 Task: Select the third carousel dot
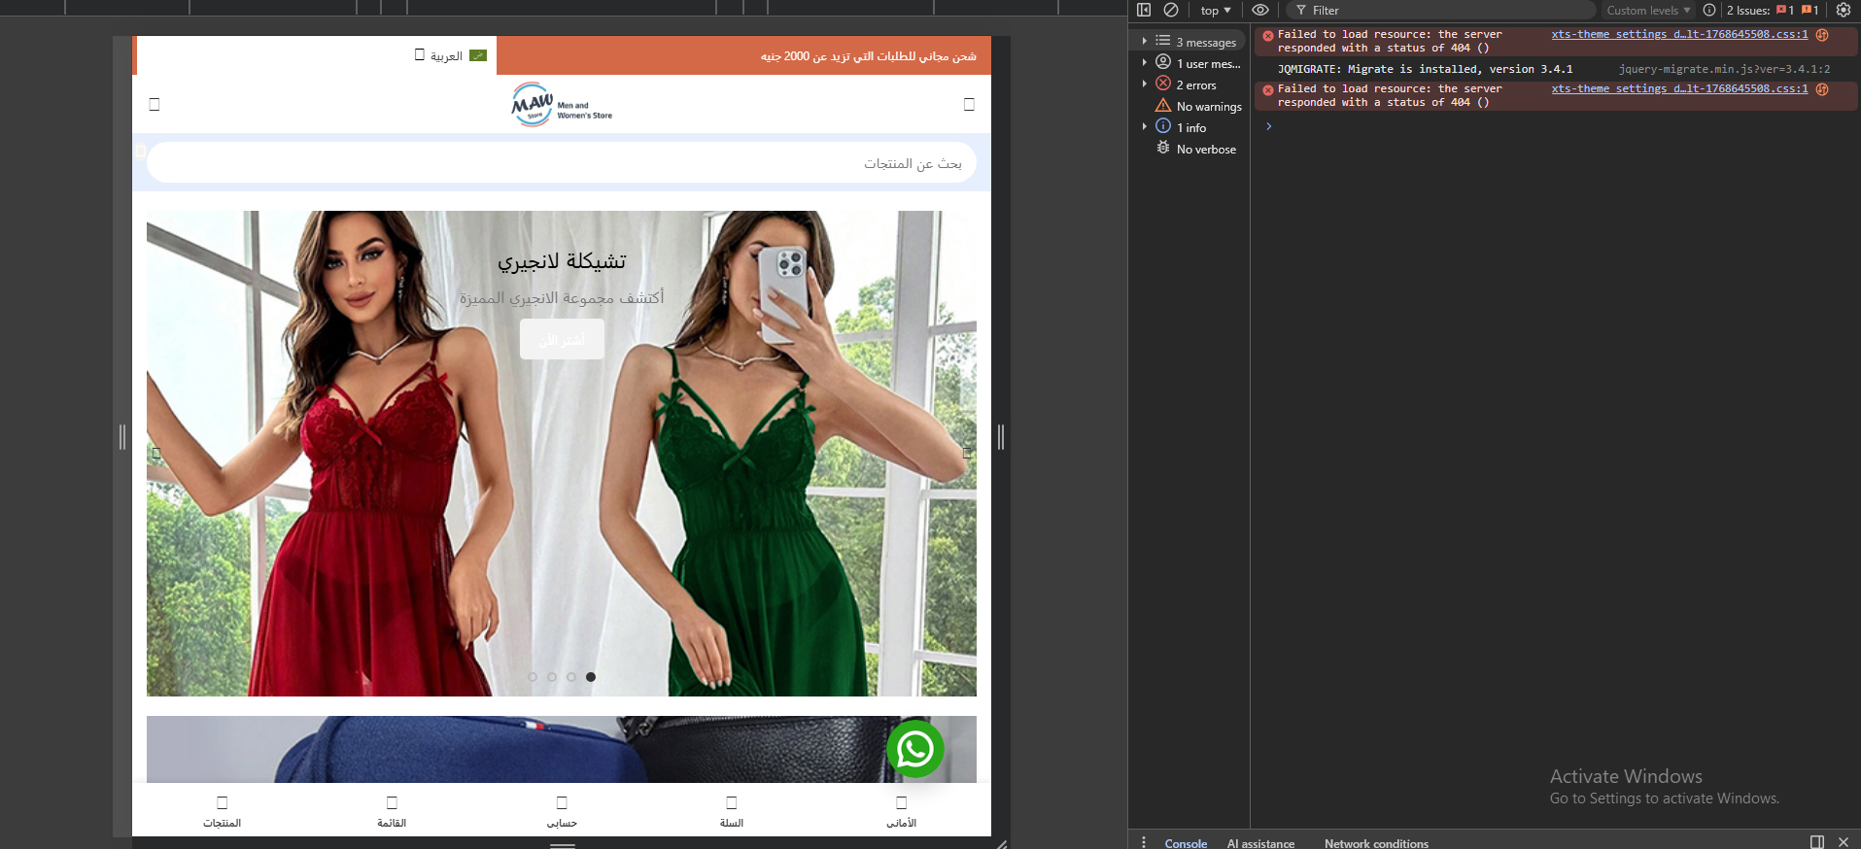click(571, 677)
